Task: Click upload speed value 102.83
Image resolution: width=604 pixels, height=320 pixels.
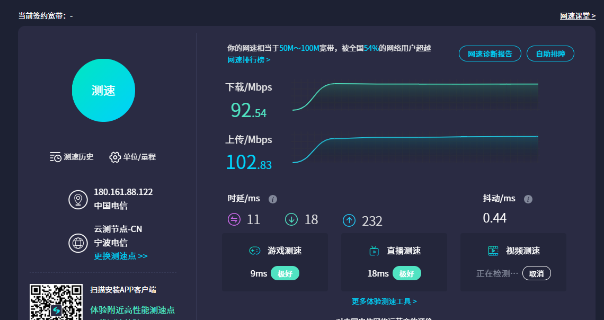Action: click(249, 162)
